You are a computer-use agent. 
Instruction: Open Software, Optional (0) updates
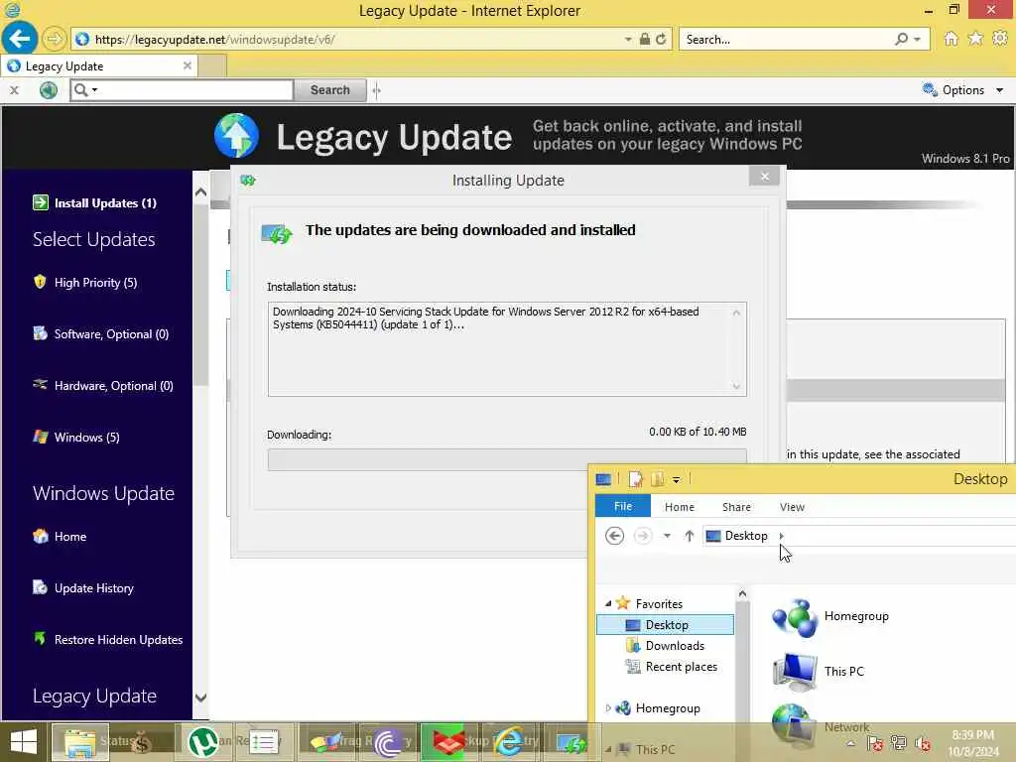(111, 333)
